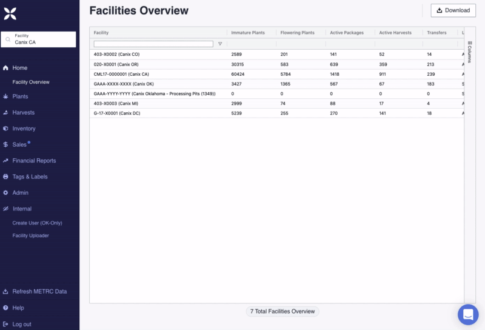
Task: Open Tags & Labels menu
Action: click(x=30, y=177)
